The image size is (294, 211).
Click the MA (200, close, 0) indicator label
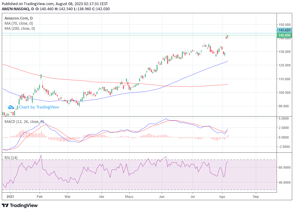tap(20, 29)
